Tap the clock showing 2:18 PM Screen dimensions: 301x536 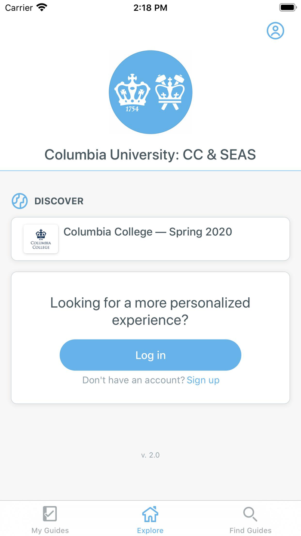point(150,7)
